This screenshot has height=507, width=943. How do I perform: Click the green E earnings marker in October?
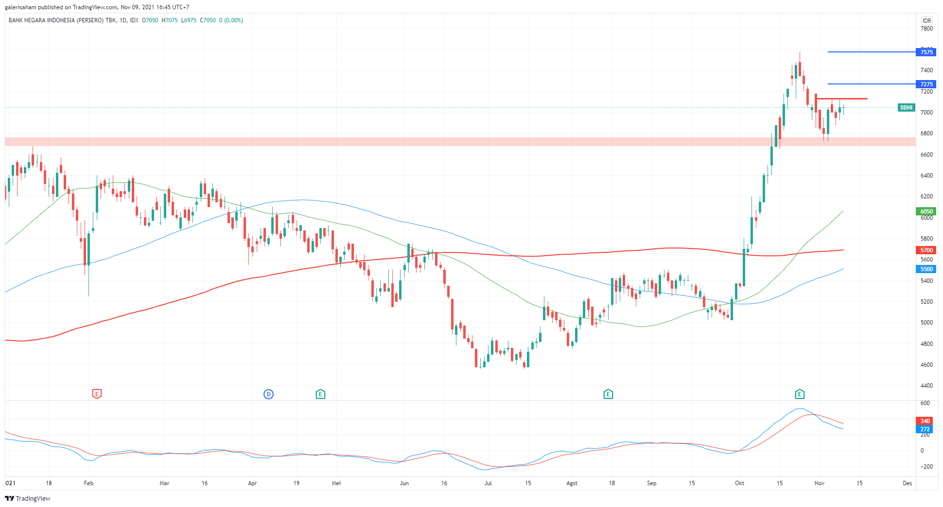(800, 394)
